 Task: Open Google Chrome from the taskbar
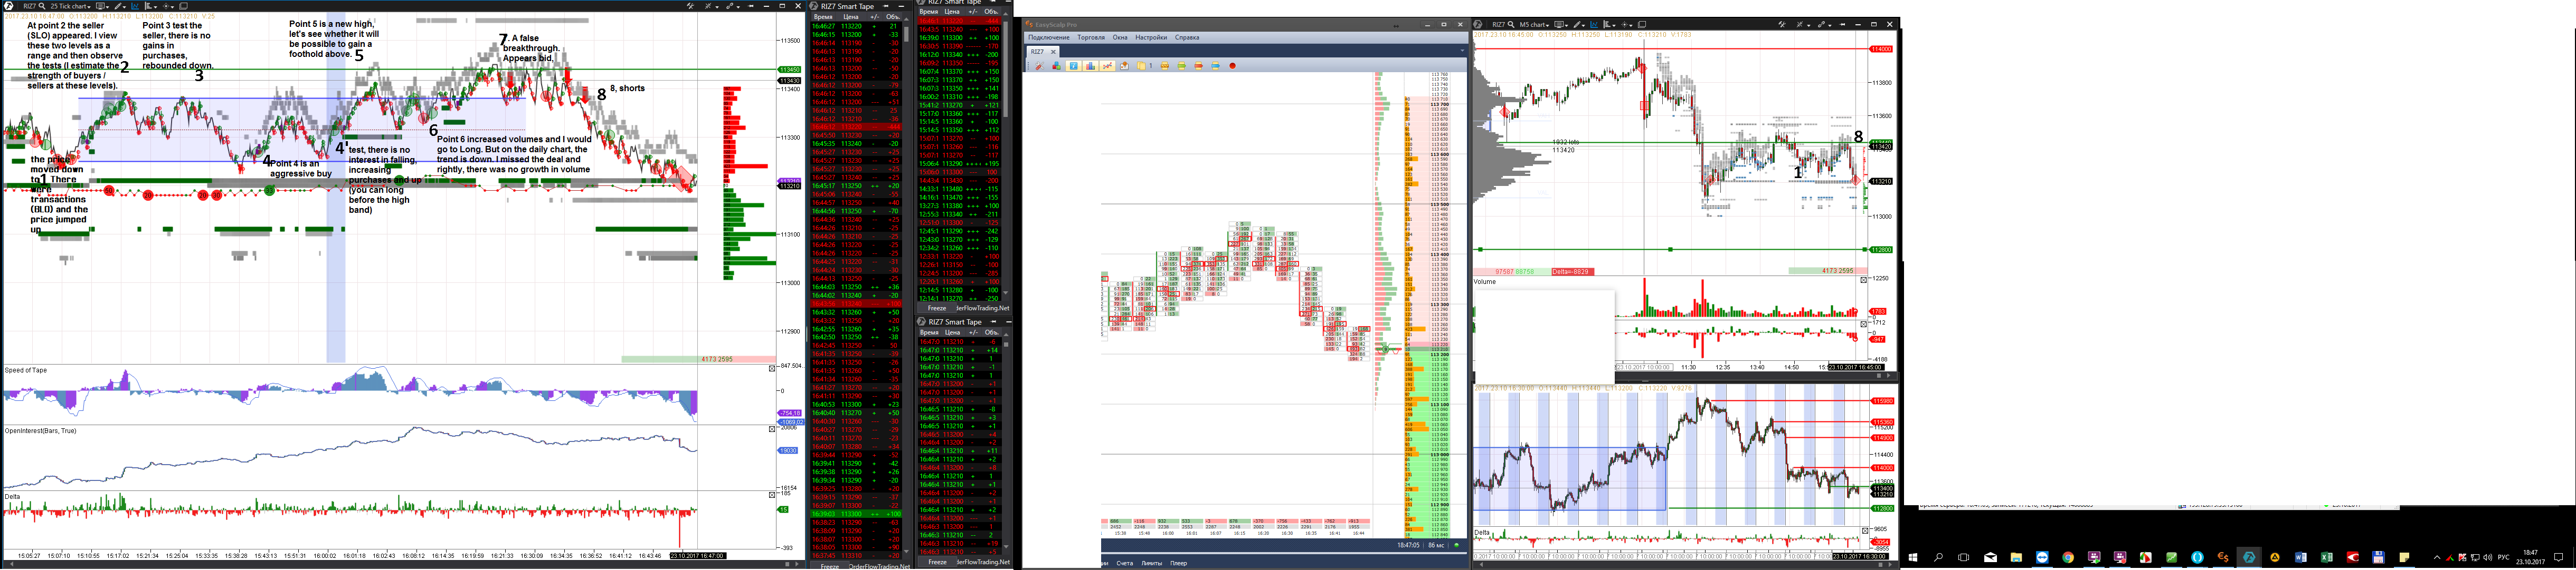(x=2068, y=557)
